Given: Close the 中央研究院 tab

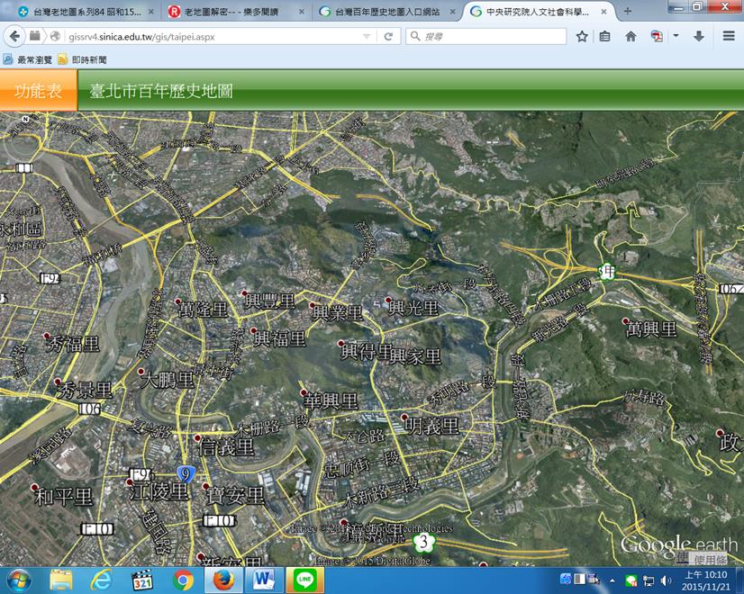Looking at the screenshot, I should (603, 12).
